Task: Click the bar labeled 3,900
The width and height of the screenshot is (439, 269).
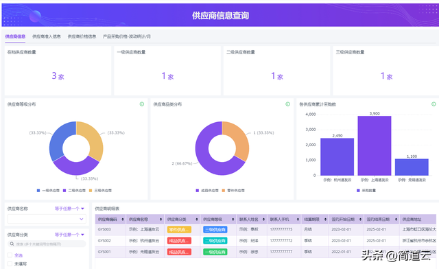Action: 375,145
